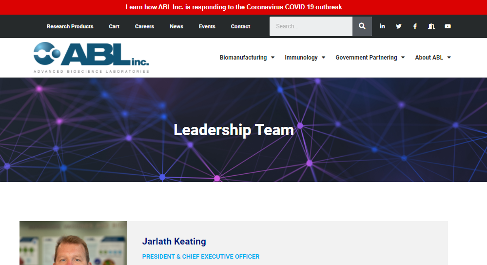Viewport: 487px width, 265px height.
Task: Click into the Search input field
Action: 311,26
